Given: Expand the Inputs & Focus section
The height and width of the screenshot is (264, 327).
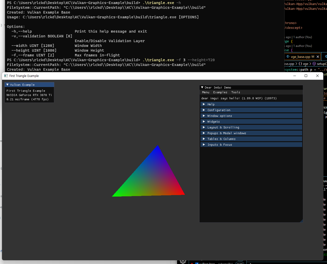Looking at the screenshot, I should 251,145.
